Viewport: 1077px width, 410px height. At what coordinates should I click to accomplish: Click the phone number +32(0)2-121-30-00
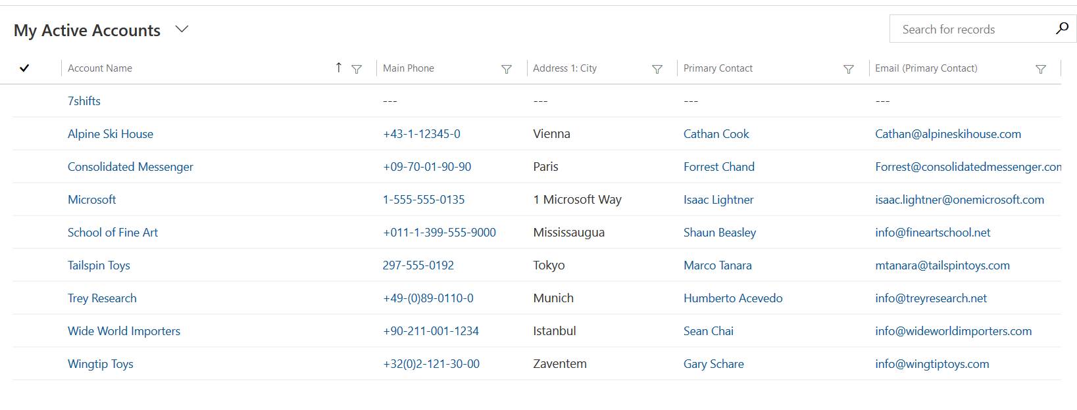tap(431, 364)
